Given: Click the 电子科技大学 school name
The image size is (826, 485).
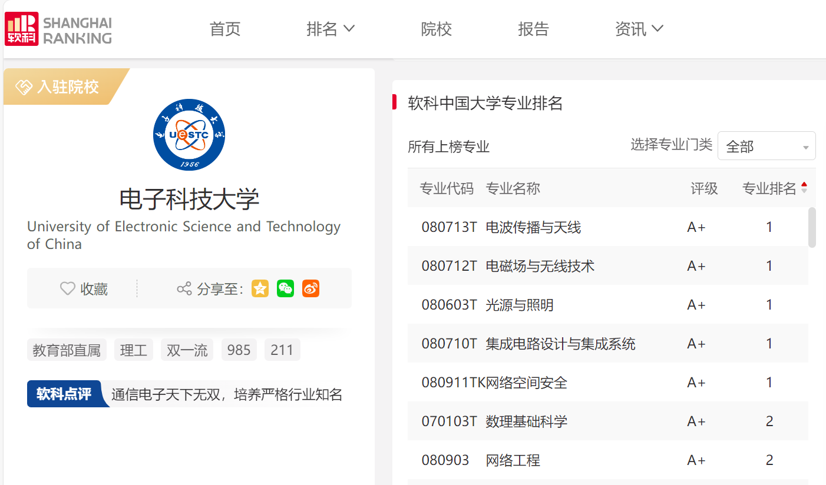Looking at the screenshot, I should pos(189,199).
